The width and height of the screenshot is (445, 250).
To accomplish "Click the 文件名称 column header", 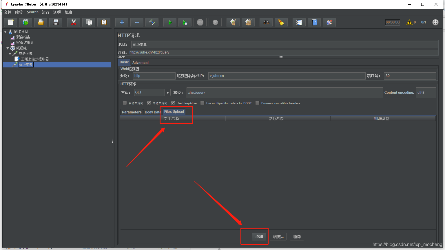I will pyautogui.click(x=173, y=119).
